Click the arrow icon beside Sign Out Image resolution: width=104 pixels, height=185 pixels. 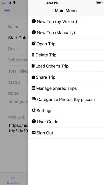34,133
